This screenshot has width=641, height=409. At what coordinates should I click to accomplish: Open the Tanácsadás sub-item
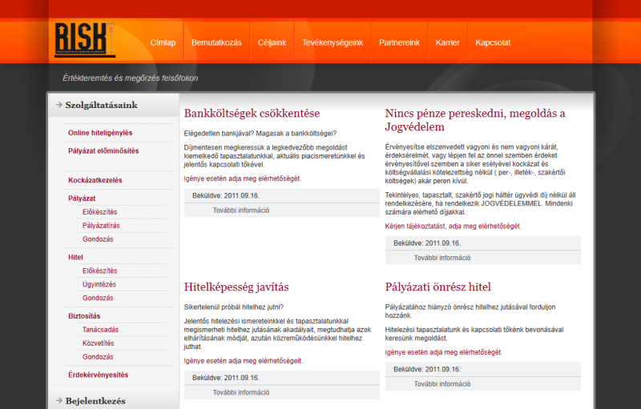pyautogui.click(x=101, y=330)
